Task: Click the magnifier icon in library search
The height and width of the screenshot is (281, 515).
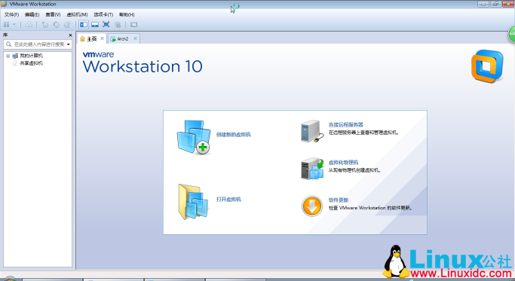Action: pos(9,44)
